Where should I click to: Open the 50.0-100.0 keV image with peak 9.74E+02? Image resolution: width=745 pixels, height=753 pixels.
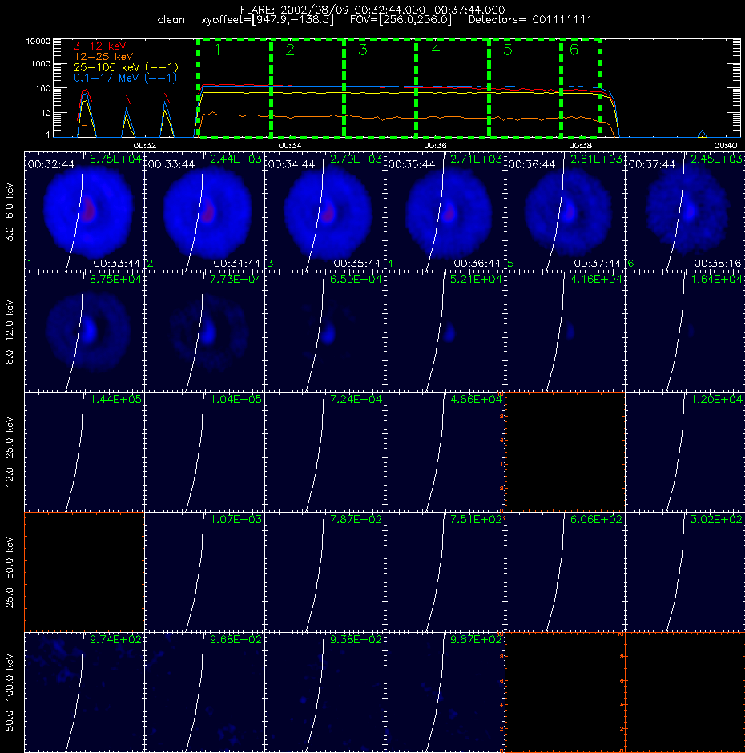[x=85, y=692]
